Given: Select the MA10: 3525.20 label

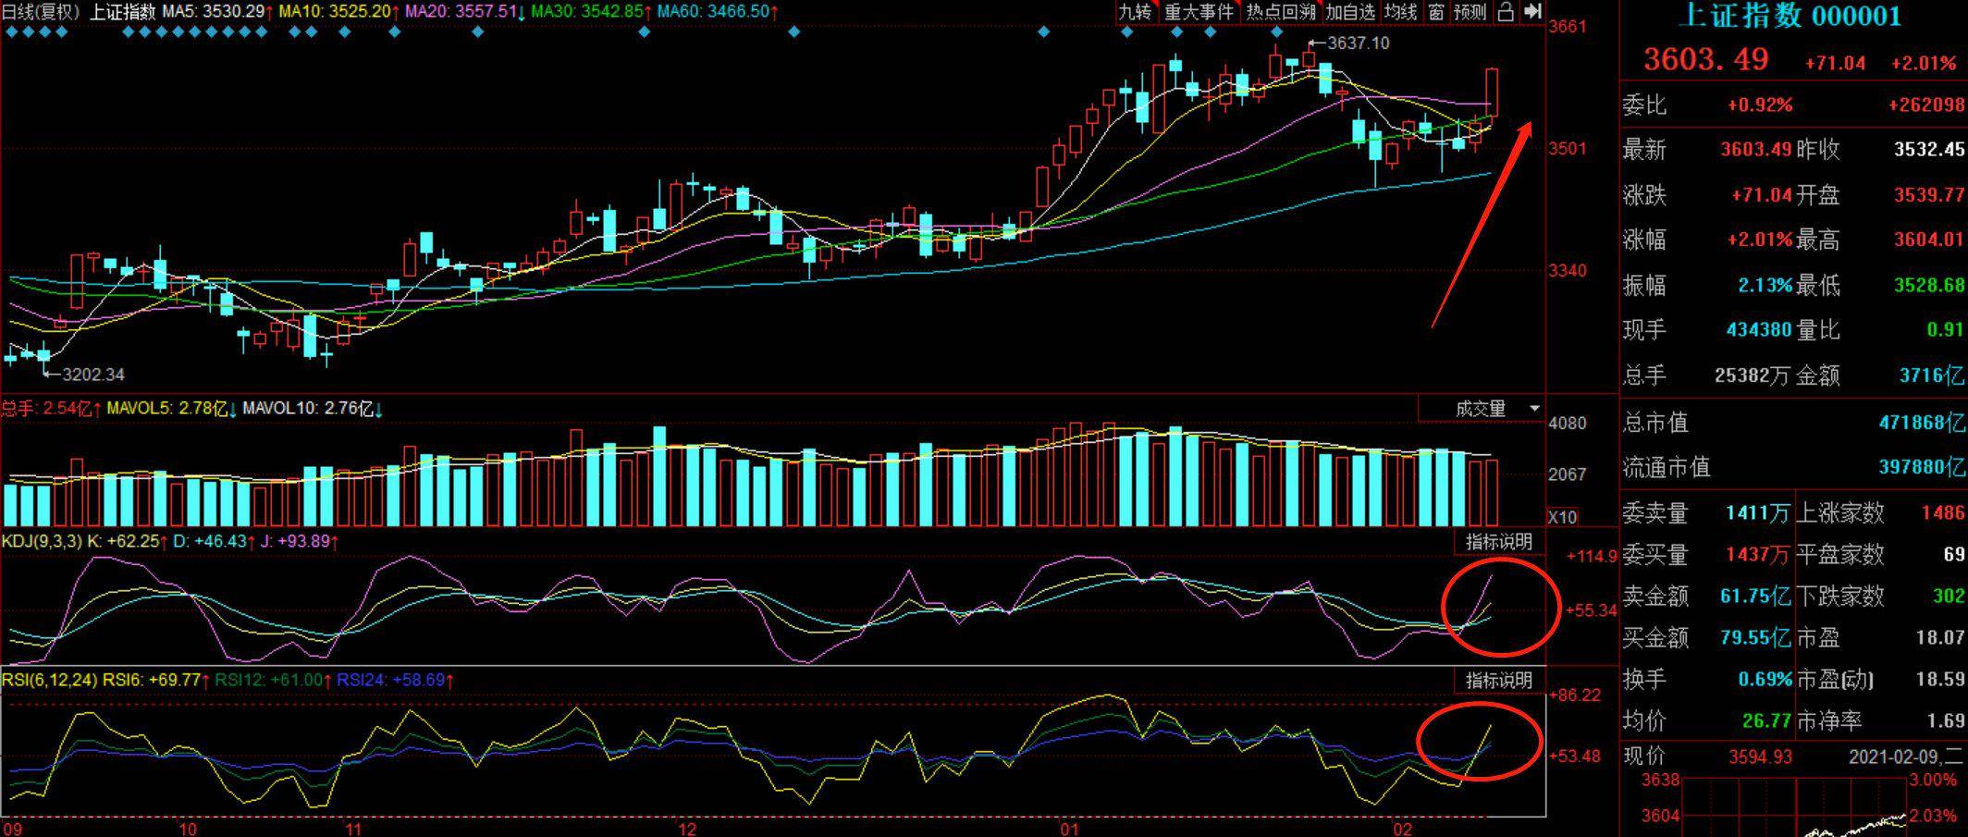Looking at the screenshot, I should pos(339,12).
